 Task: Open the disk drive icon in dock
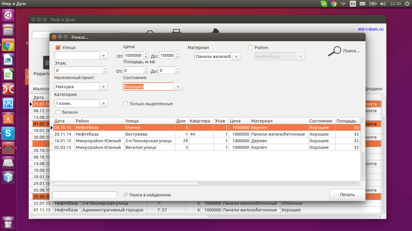pos(8,163)
